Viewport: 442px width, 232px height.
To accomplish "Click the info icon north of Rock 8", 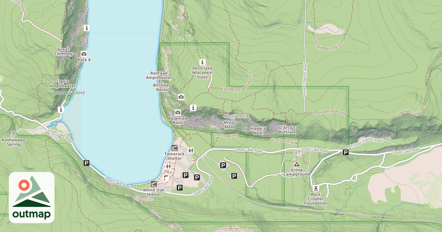I will click(87, 28).
